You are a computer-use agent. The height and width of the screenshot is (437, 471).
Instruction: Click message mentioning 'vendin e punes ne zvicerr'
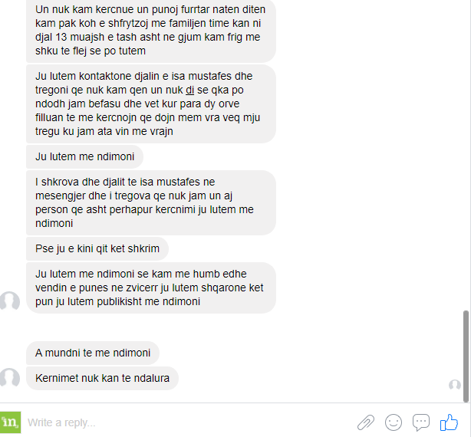151,287
